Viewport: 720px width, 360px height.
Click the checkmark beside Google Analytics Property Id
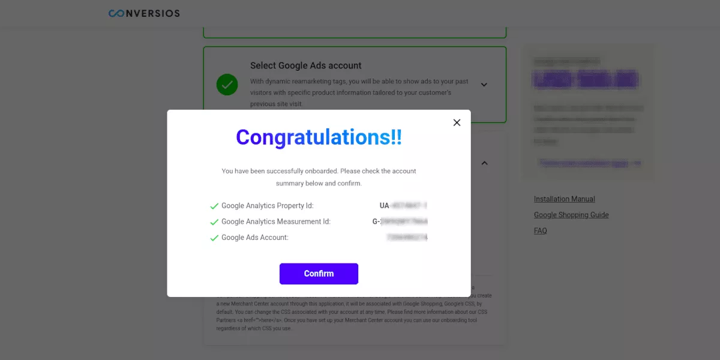214,206
